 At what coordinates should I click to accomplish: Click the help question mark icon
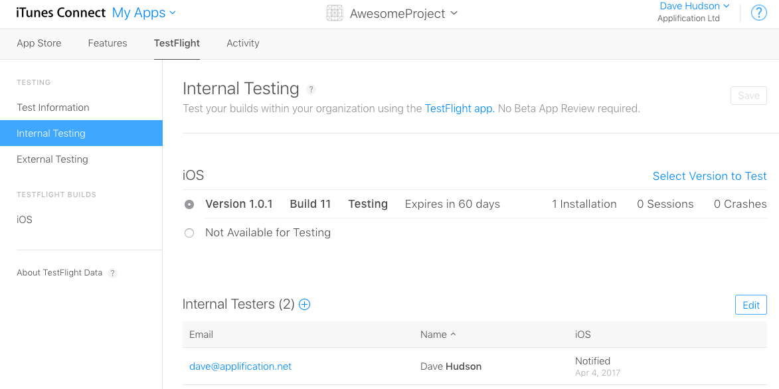[x=758, y=13]
